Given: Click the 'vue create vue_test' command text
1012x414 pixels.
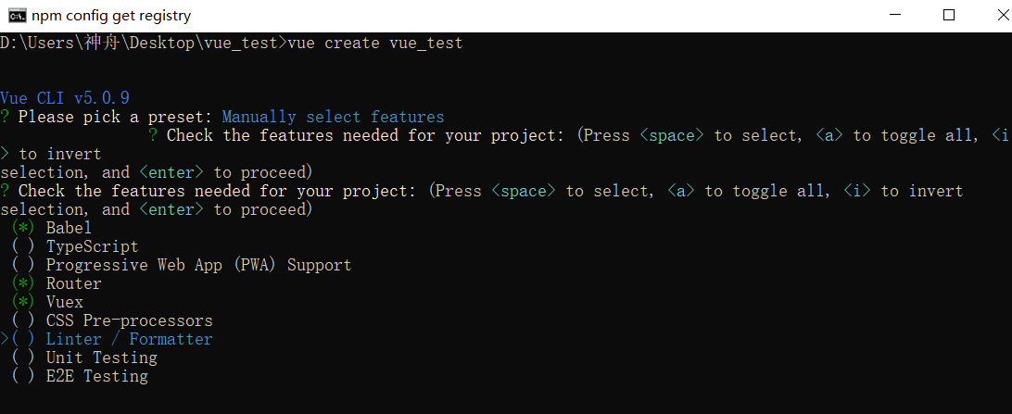Looking at the screenshot, I should [x=375, y=43].
